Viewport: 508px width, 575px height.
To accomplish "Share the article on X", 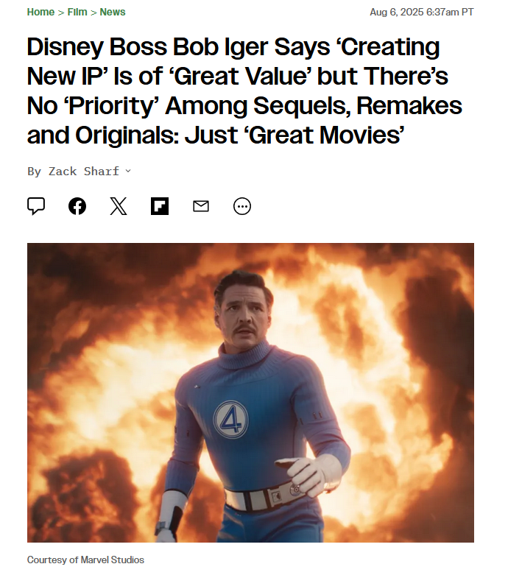I will point(119,206).
